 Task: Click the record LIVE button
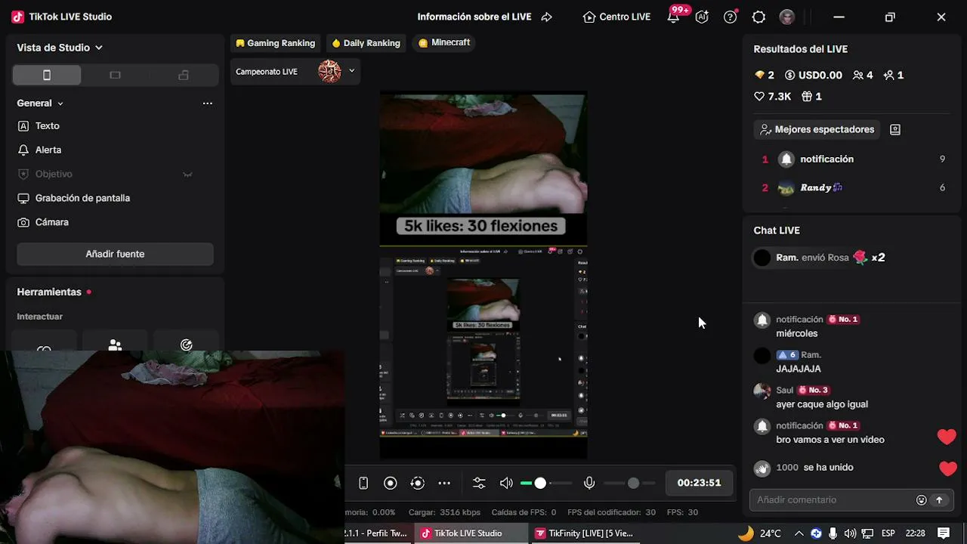click(x=390, y=484)
